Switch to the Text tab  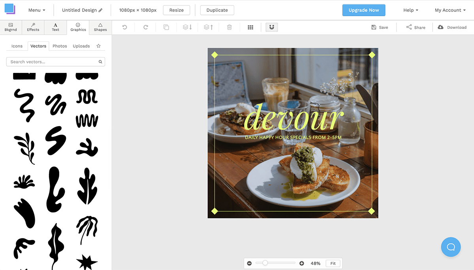tap(56, 27)
